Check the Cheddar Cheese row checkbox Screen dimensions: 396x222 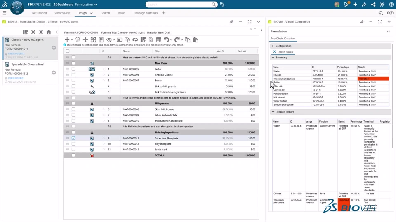point(73,74)
